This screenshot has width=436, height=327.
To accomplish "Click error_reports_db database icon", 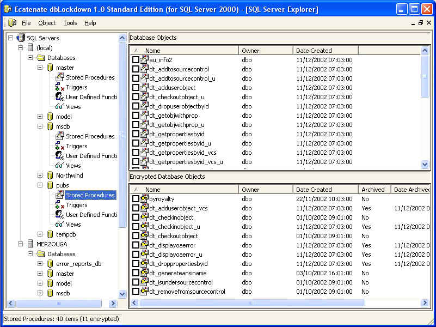I will [x=50, y=264].
